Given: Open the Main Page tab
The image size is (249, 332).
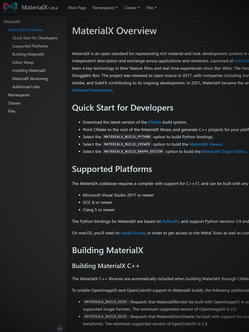Looking at the screenshot, I should tap(77, 8).
